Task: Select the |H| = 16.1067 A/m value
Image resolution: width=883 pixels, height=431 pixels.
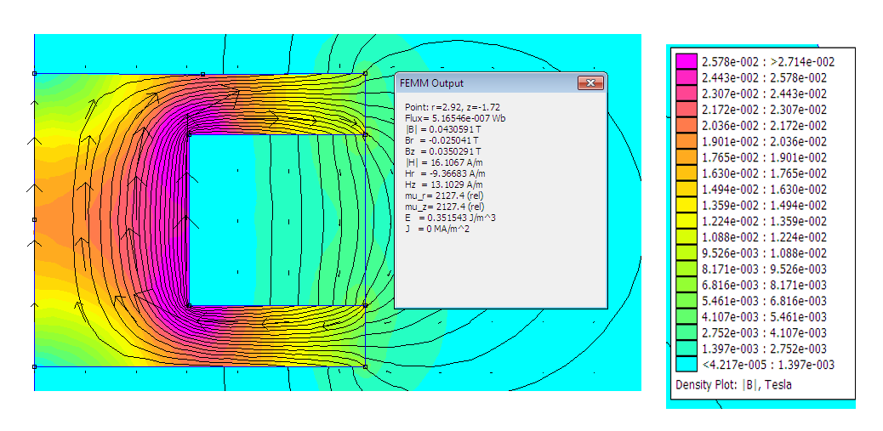Action: [443, 162]
